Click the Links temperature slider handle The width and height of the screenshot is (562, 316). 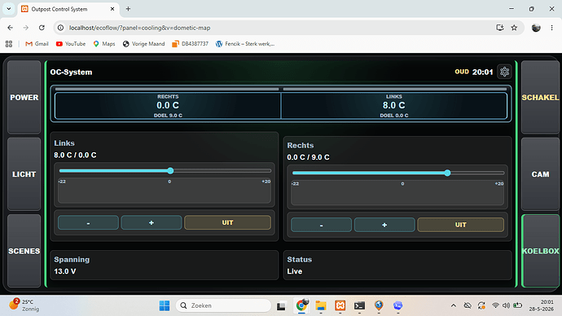point(170,170)
